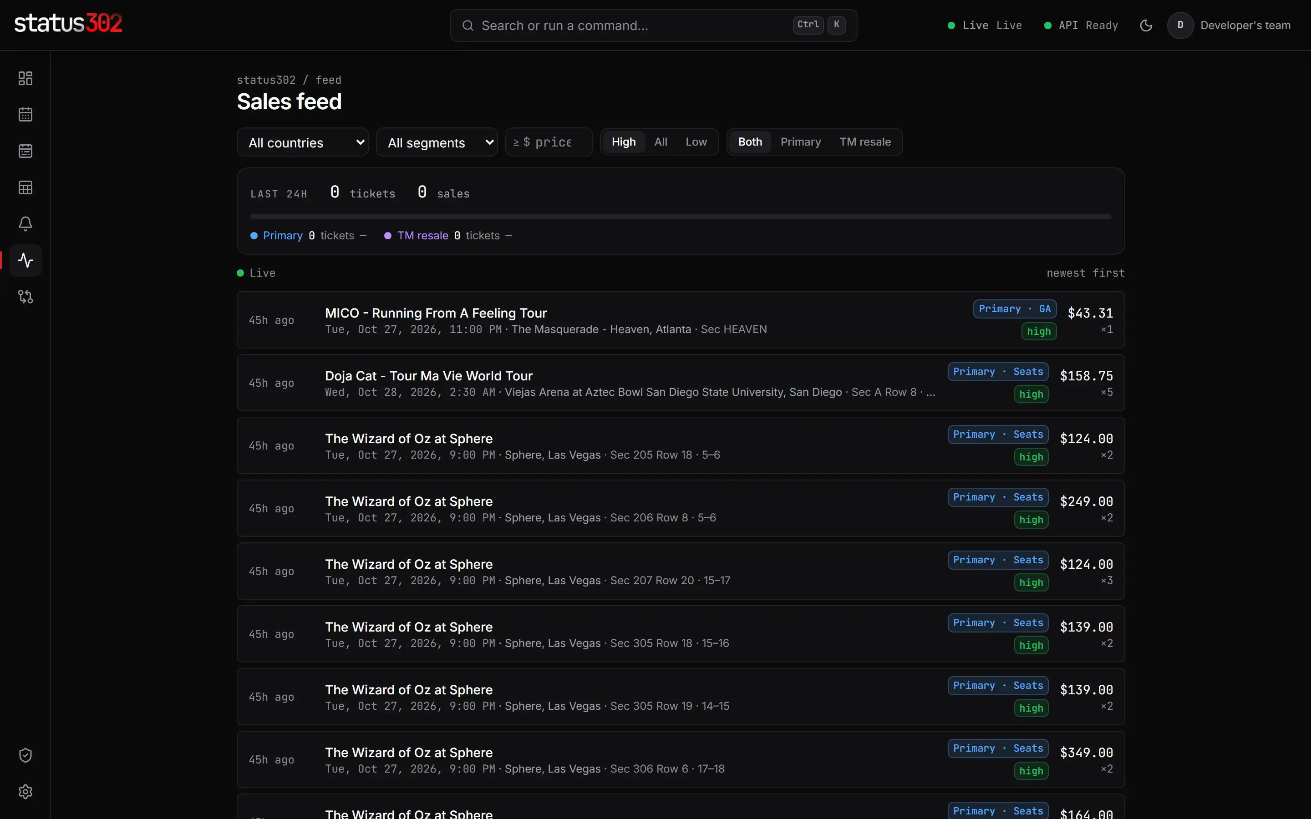Open the dashboard grid icon in sidebar
1311x819 pixels.
click(25, 79)
